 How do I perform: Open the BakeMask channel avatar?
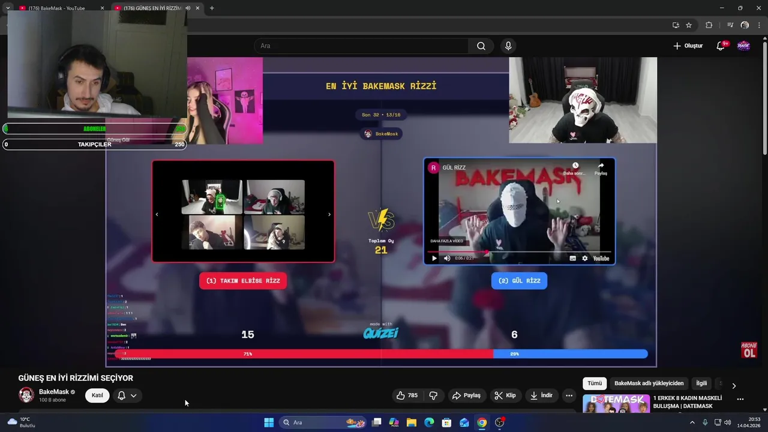point(26,395)
